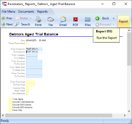This screenshot has height=124, width=132.
Task: Click the From Customer field
Action: (34, 49)
